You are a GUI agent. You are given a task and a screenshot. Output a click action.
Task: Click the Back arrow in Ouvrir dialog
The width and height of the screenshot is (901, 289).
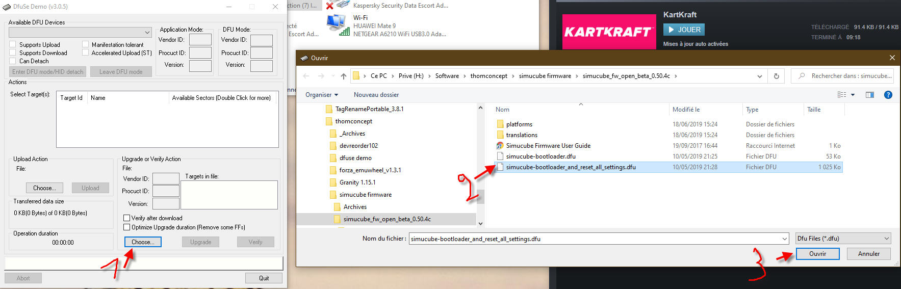pyautogui.click(x=306, y=76)
